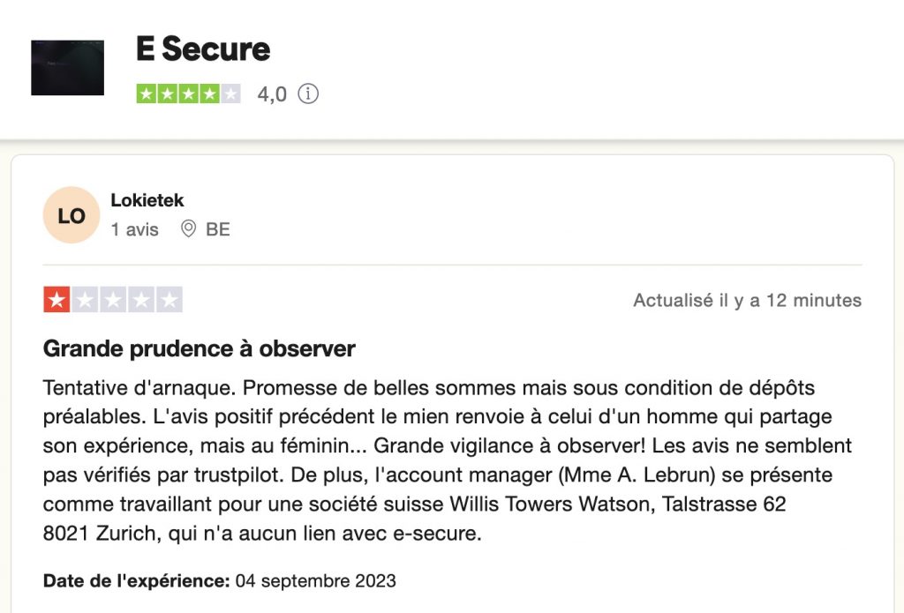Viewport: 904px width, 613px height.
Task: Click the grey fifth star of the company rating
Action: 230,93
